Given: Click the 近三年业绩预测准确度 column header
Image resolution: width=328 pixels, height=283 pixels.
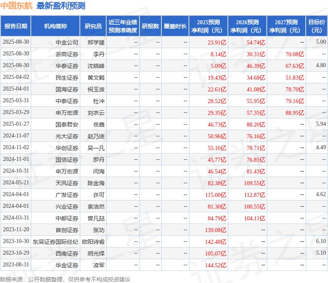Looking at the screenshot, I should (x=123, y=26).
